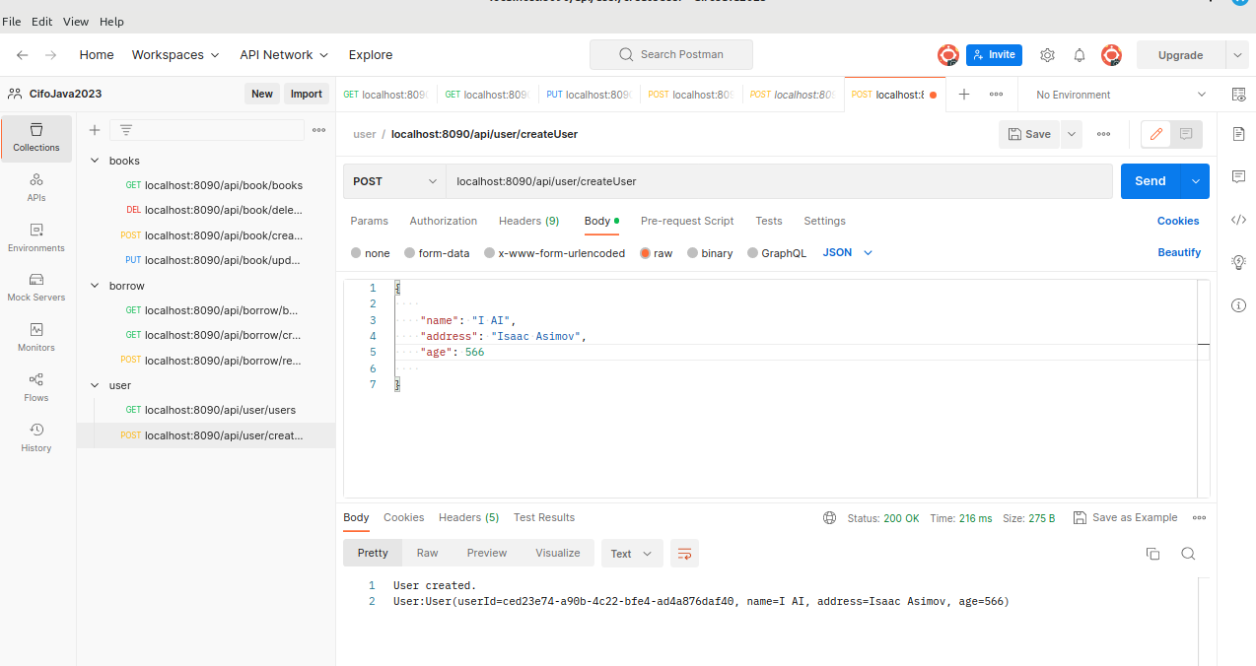Select the GraphQL body type

pyautogui.click(x=777, y=253)
